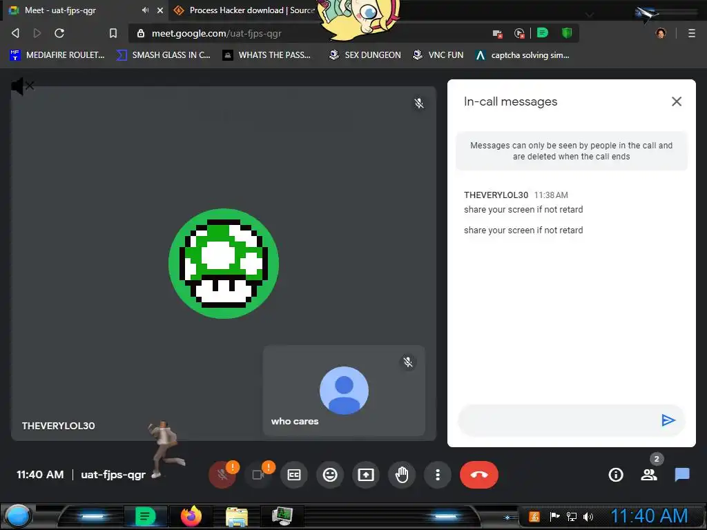Click THEVERYLOL30 green mushroom avatar

224,264
